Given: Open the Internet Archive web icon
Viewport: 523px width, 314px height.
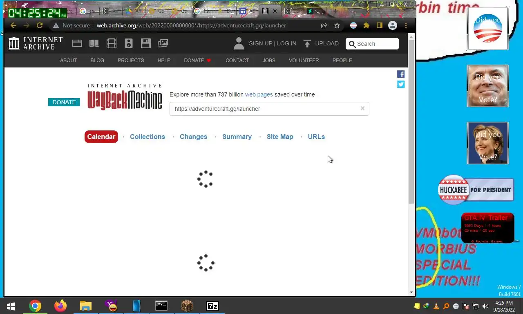Looking at the screenshot, I should tap(77, 43).
